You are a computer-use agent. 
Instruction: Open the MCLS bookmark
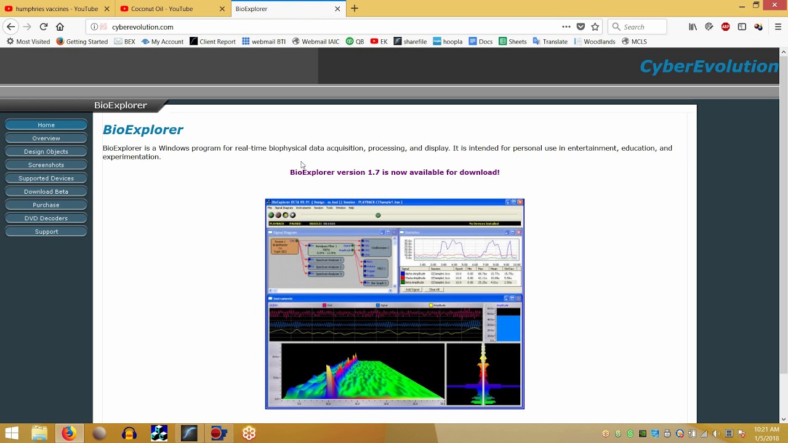[x=634, y=42]
